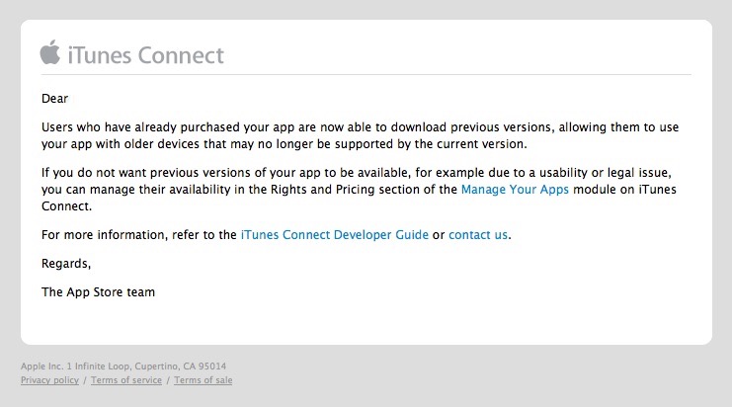Click the paragraph starting 'Users who have already purchased'
This screenshot has width=732, height=407.
(360, 135)
